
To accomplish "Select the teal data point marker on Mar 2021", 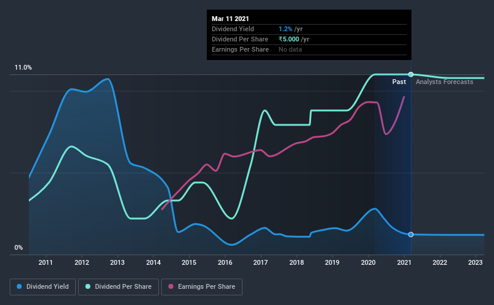I will coord(411,74).
